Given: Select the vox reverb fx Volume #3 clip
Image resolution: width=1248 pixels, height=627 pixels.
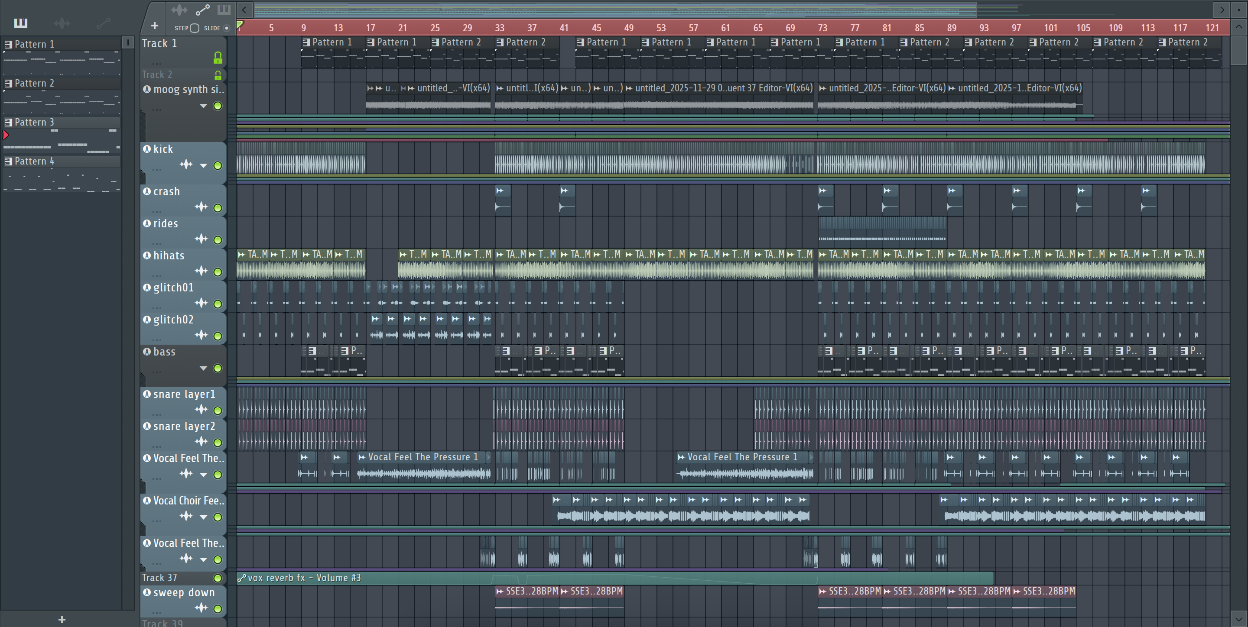Looking at the screenshot, I should coord(615,578).
